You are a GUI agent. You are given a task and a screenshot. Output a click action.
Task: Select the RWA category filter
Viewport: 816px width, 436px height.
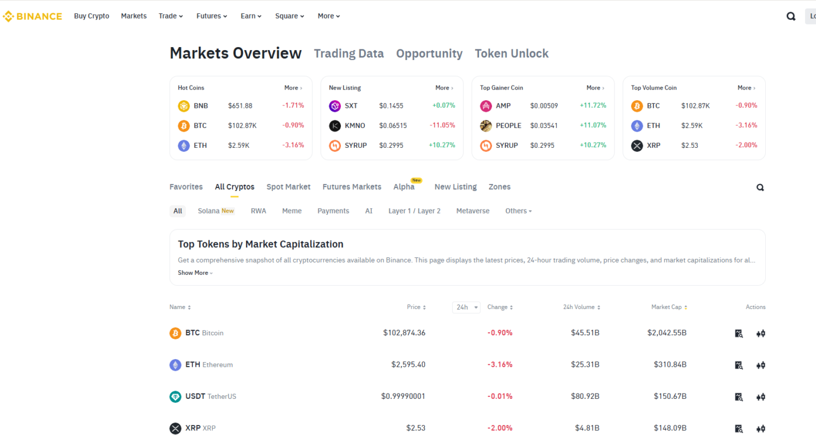259,211
